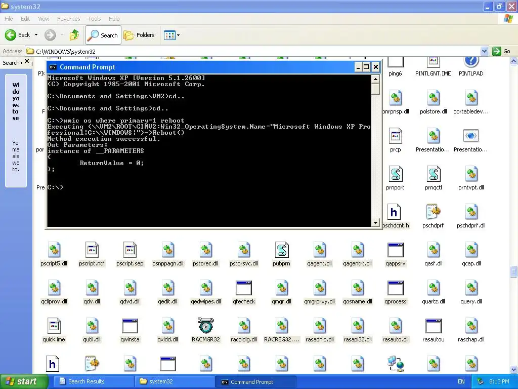518x389 pixels.
Task: Open the Back history dropdown arrow
Action: (36, 35)
